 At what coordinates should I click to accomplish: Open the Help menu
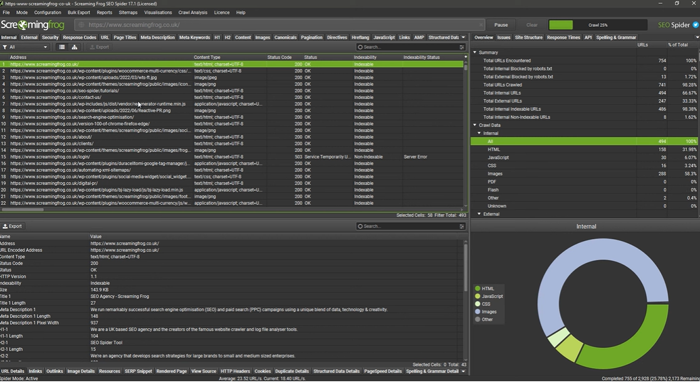pos(241,13)
